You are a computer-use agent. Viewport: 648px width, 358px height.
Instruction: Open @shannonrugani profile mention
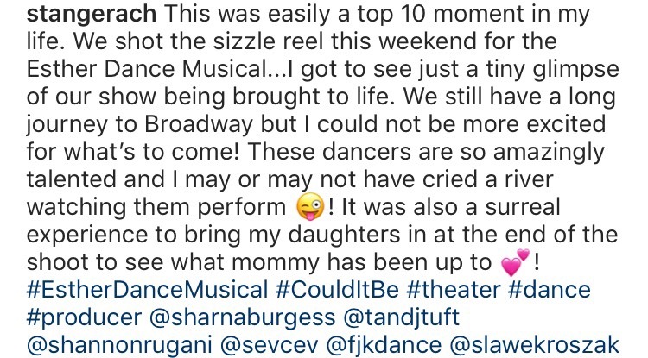(119, 346)
